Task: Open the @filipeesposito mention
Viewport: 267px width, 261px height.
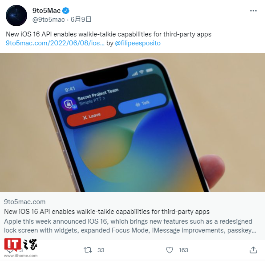Action: [x=138, y=43]
